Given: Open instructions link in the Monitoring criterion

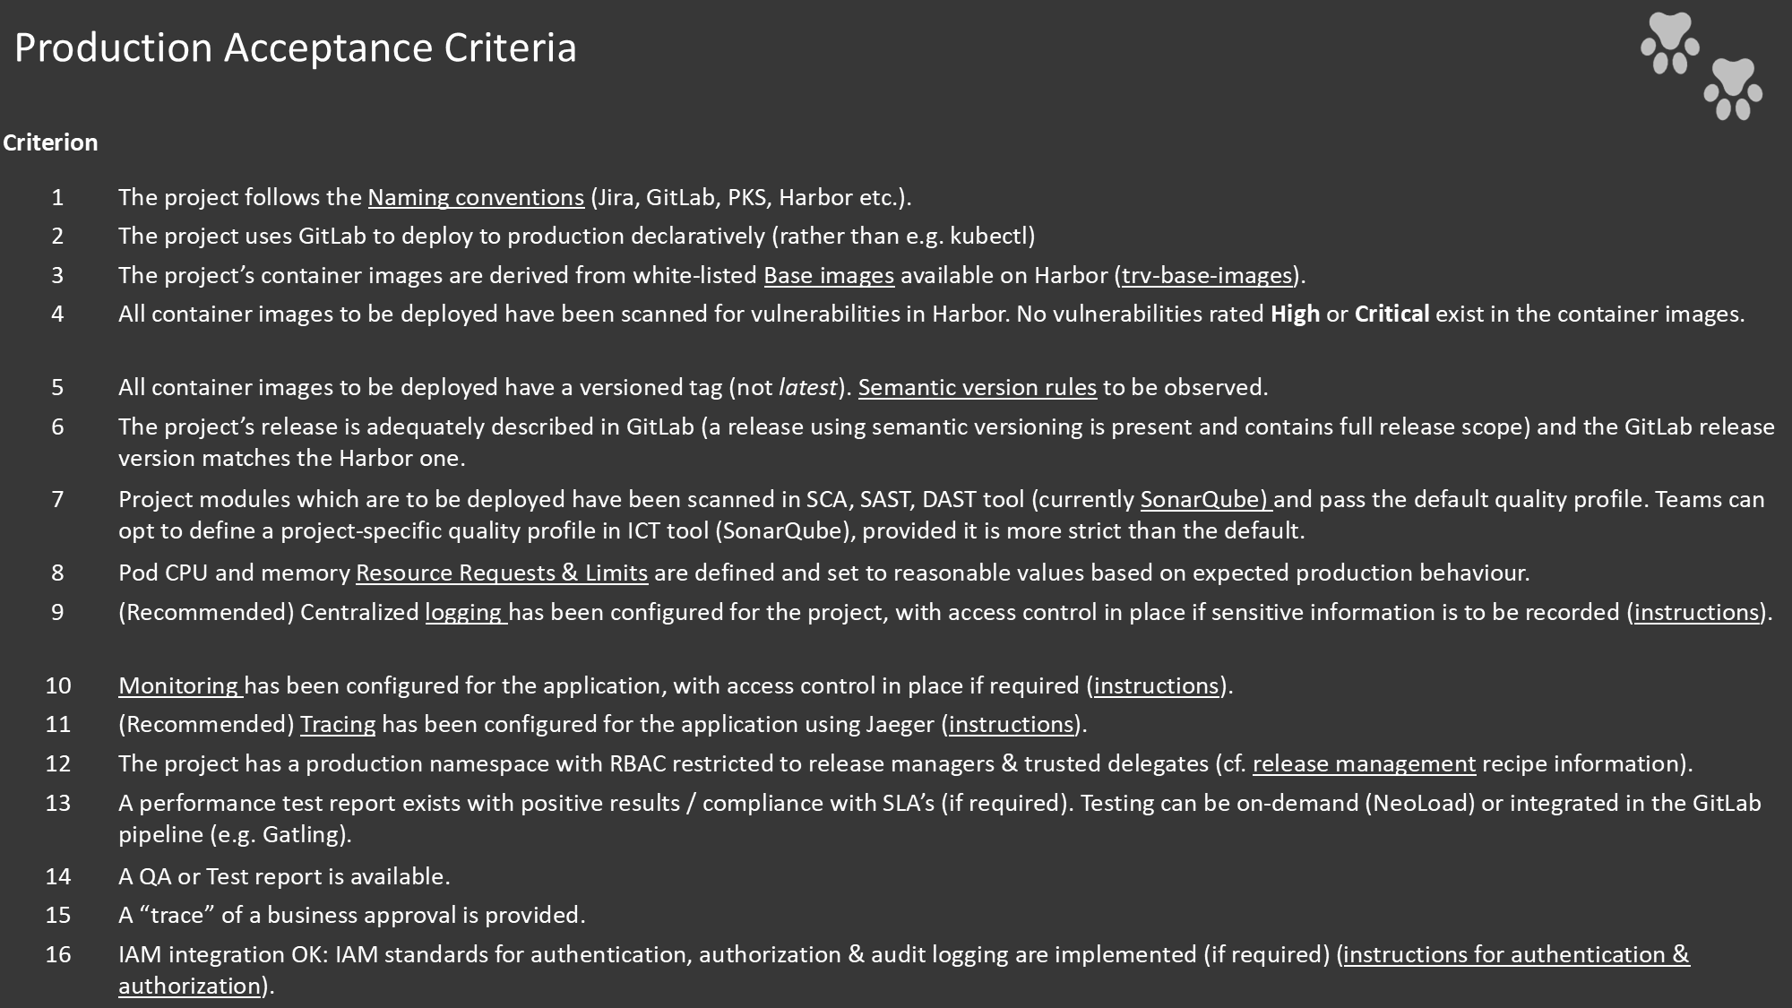Looking at the screenshot, I should (x=1156, y=685).
